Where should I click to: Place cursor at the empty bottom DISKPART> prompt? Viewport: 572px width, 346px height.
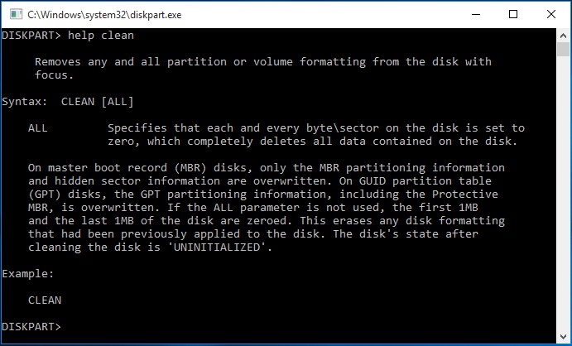point(65,327)
